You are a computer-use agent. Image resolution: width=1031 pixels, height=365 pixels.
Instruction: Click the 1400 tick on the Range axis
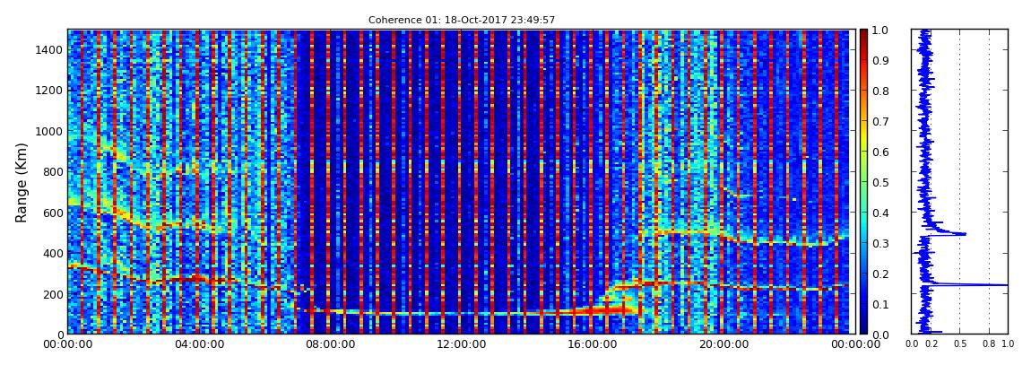pyautogui.click(x=48, y=49)
